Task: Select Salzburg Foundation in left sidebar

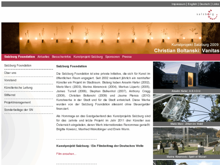Action: pyautogui.click(x=18, y=65)
